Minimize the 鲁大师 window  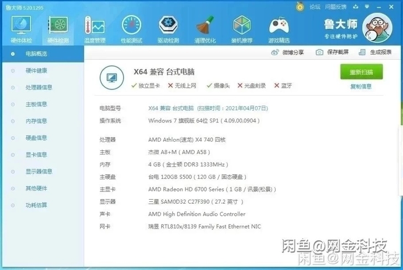click(379, 7)
